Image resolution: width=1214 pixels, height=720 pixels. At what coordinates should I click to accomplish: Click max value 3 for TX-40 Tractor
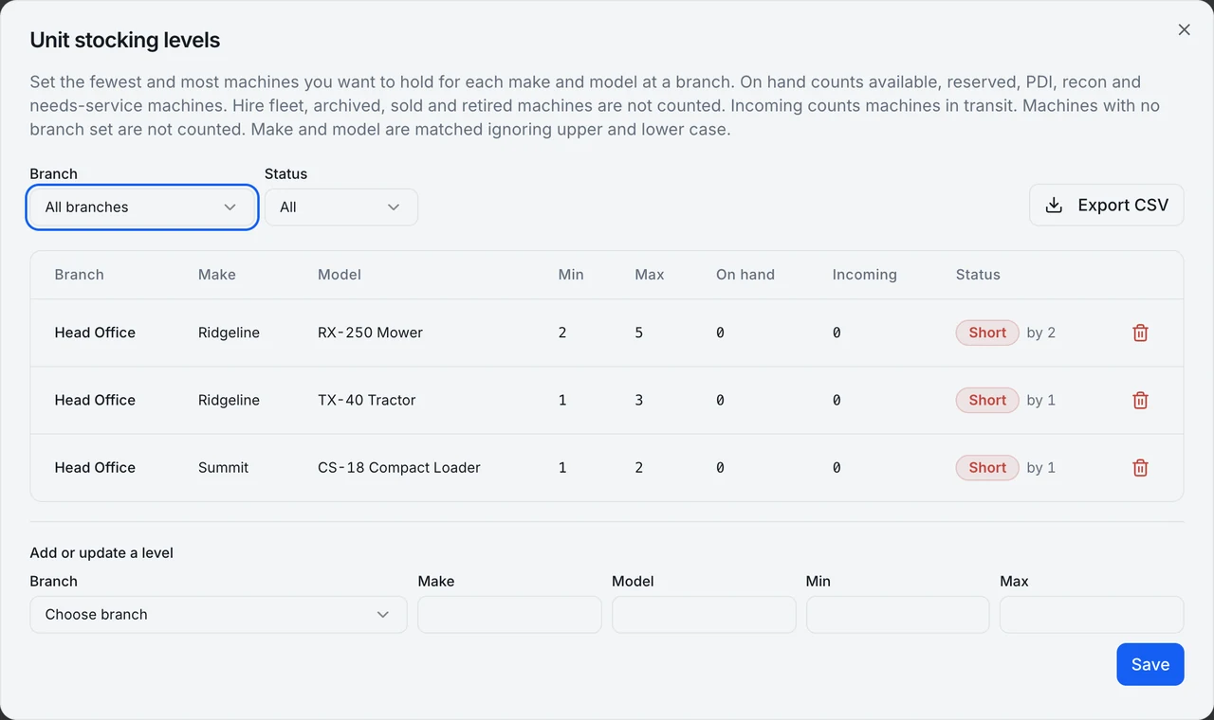(639, 400)
